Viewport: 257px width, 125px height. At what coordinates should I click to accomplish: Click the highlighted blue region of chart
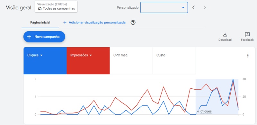click(x=217, y=97)
